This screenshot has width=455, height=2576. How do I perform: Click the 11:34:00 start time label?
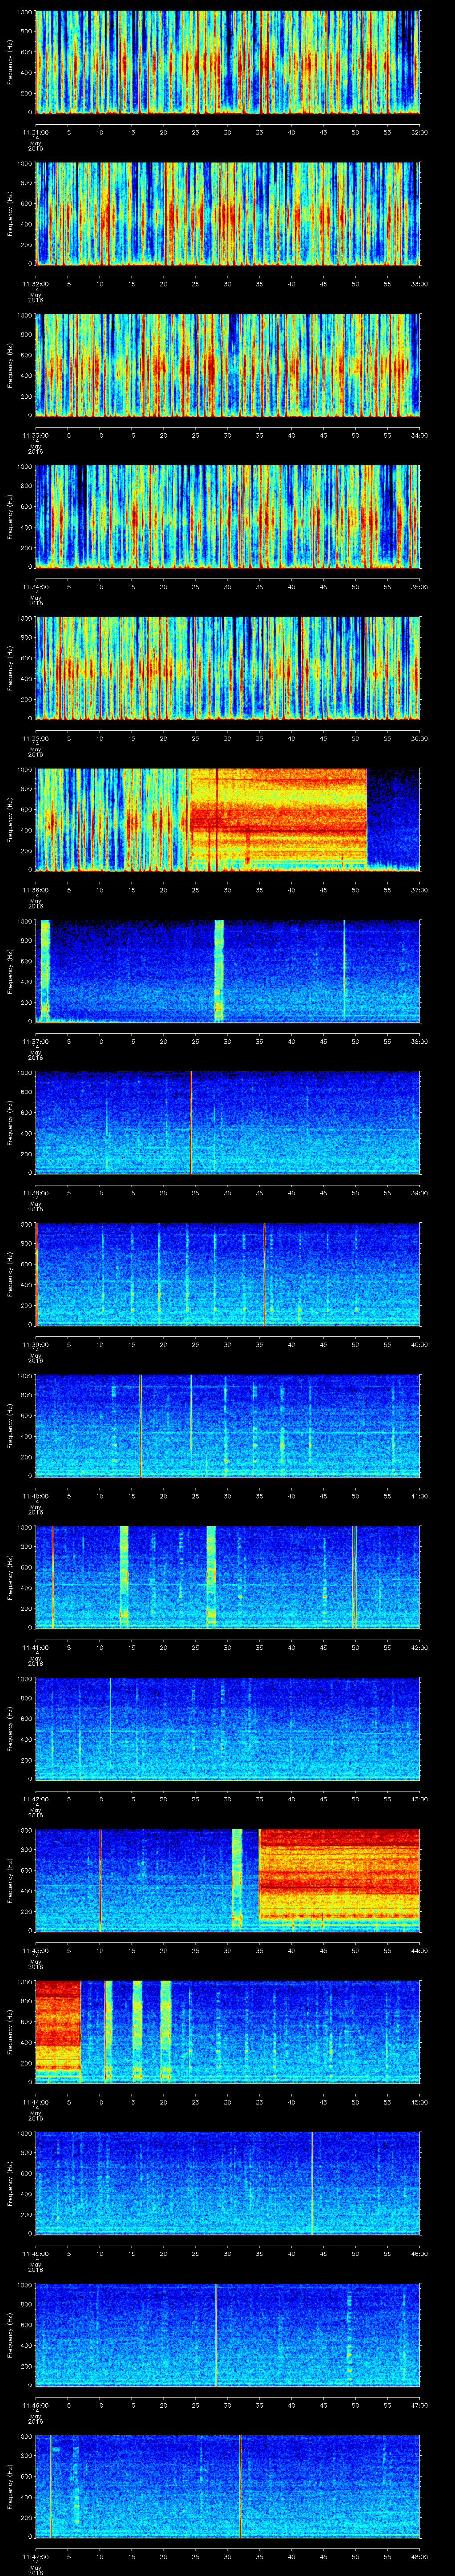pos(36,586)
